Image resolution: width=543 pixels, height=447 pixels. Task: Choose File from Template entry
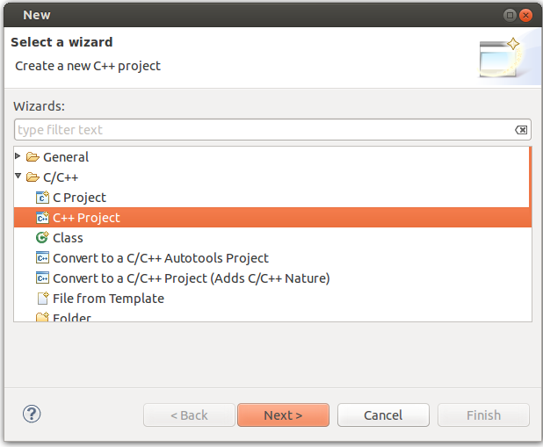[108, 299]
